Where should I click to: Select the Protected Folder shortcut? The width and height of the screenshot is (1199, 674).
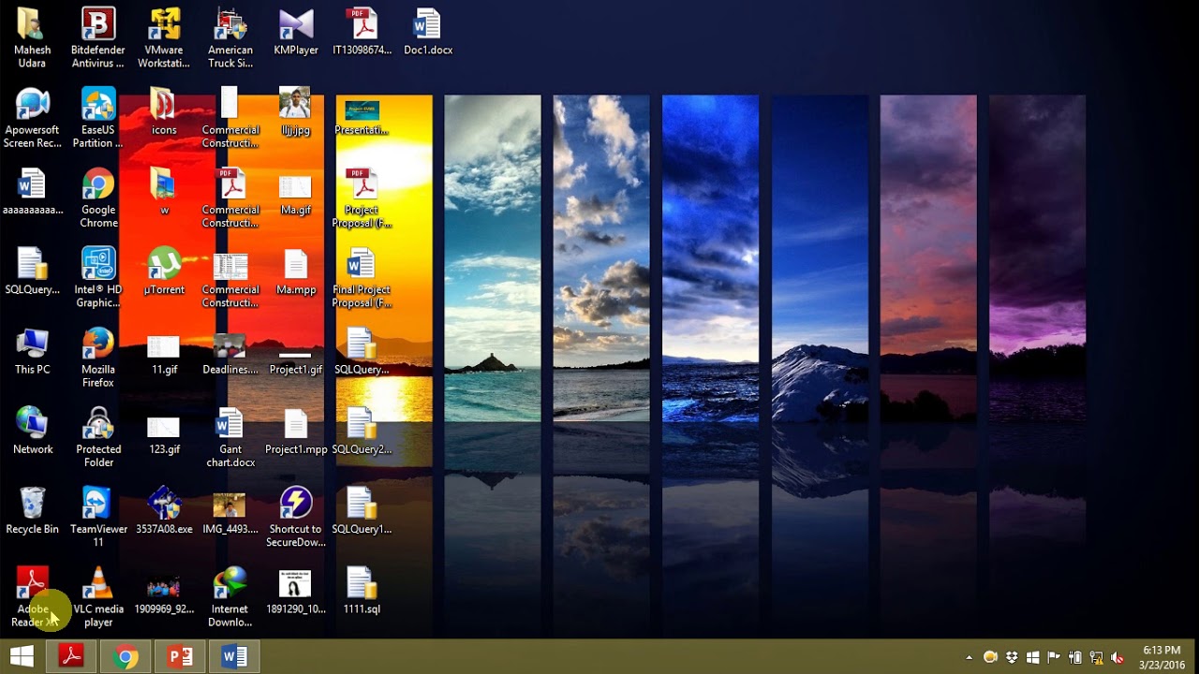(x=98, y=437)
